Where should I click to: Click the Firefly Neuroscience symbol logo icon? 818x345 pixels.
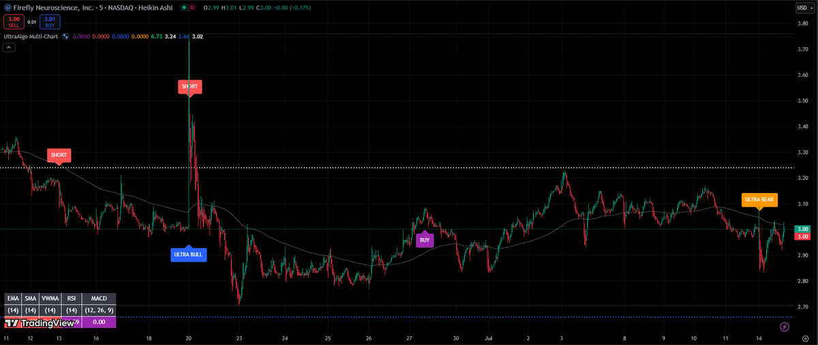pyautogui.click(x=8, y=7)
